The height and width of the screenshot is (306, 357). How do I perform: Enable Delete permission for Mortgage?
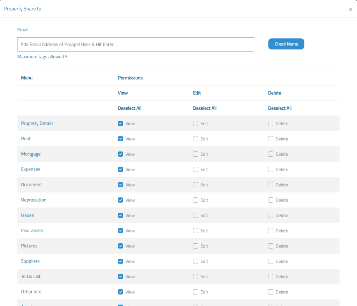tap(271, 154)
